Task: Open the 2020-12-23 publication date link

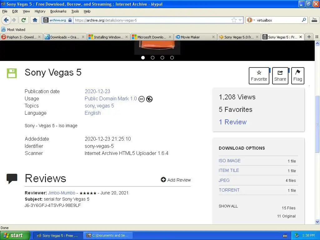Action: click(x=97, y=91)
